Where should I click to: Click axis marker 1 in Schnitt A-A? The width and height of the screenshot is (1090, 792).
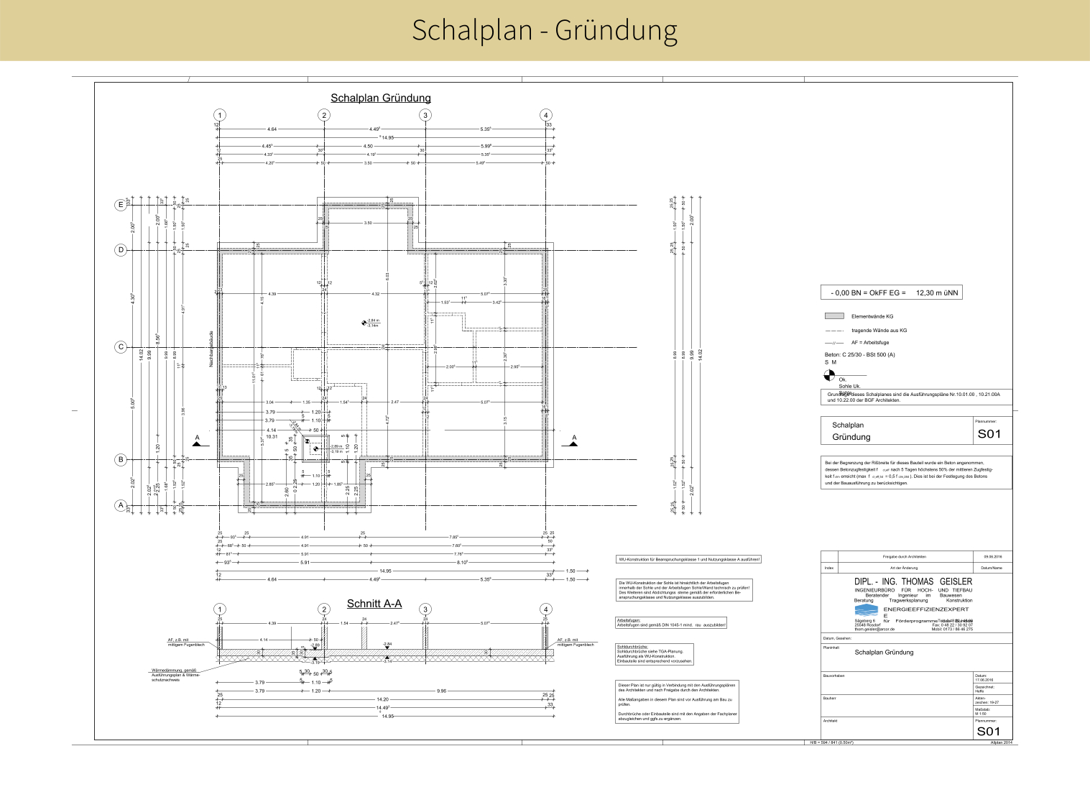tap(220, 609)
